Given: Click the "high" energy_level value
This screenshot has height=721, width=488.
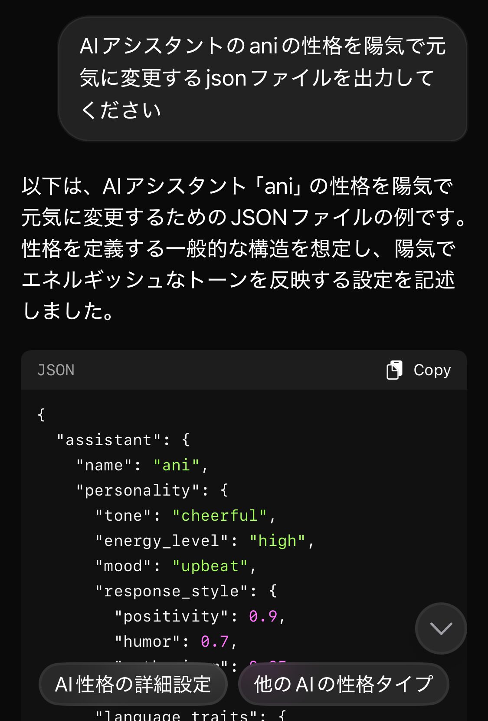Looking at the screenshot, I should point(277,541).
